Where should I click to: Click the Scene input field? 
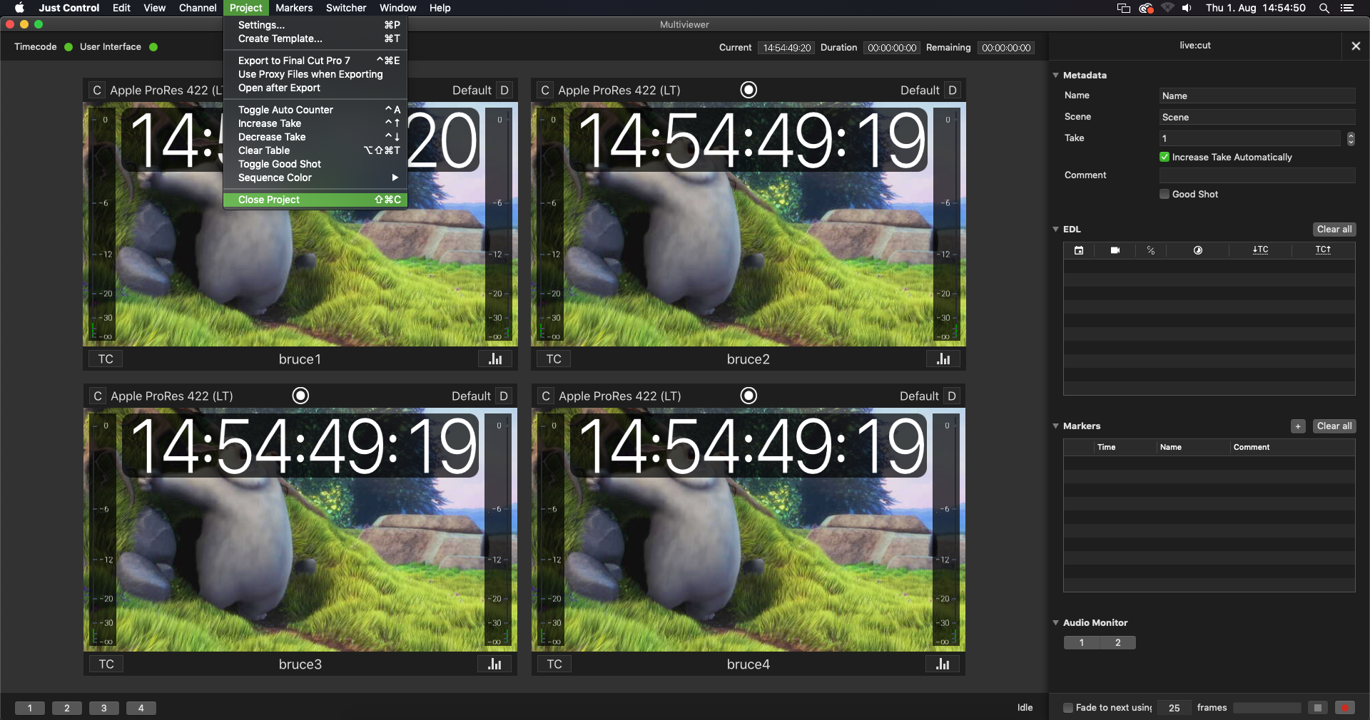point(1257,117)
